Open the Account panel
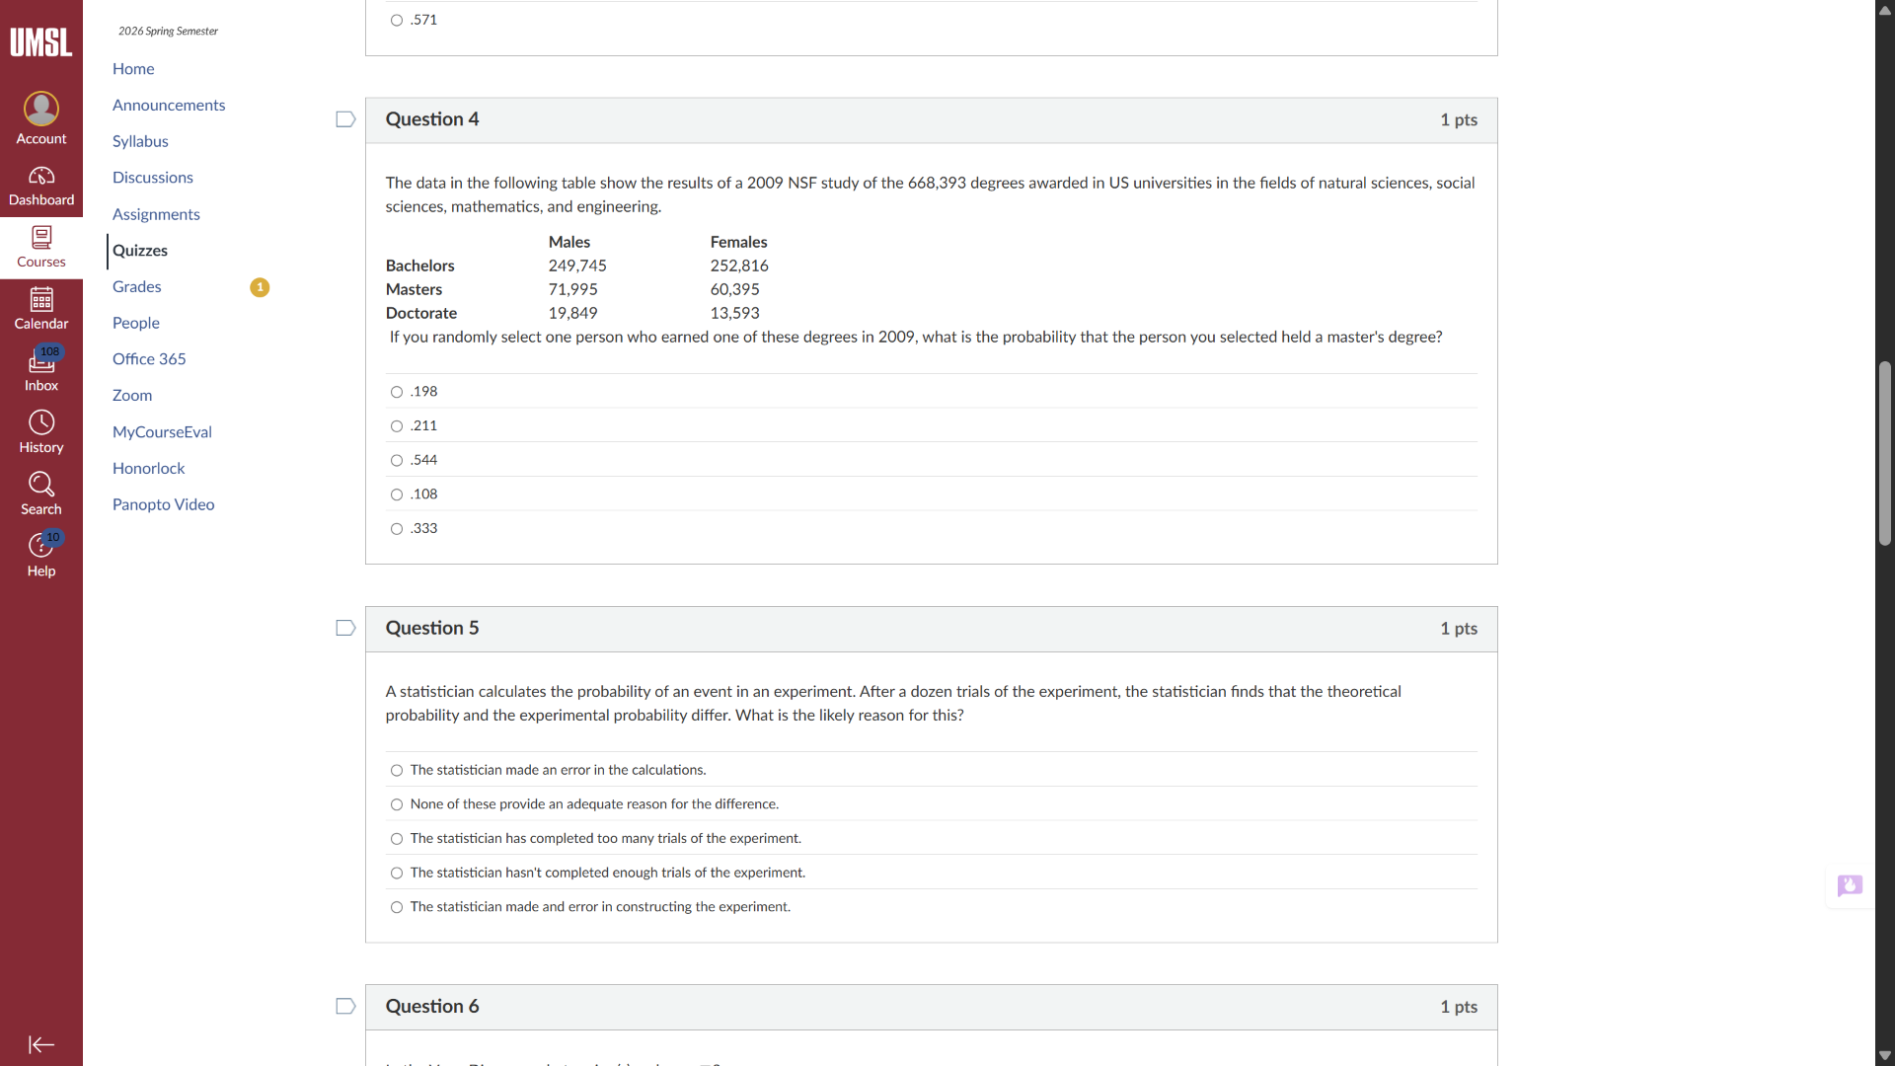Image resolution: width=1895 pixels, height=1066 pixels. pos(40,117)
